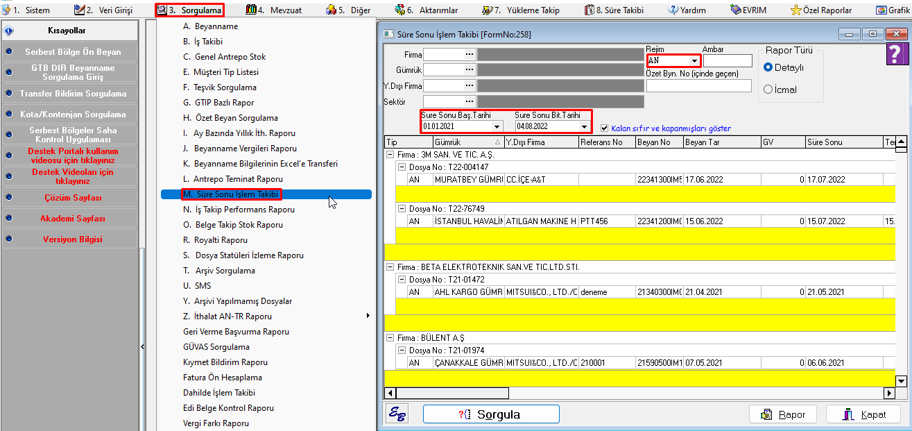Collapse the shortcuts sidebar with the arrow
The width and height of the screenshot is (912, 431).
(142, 346)
